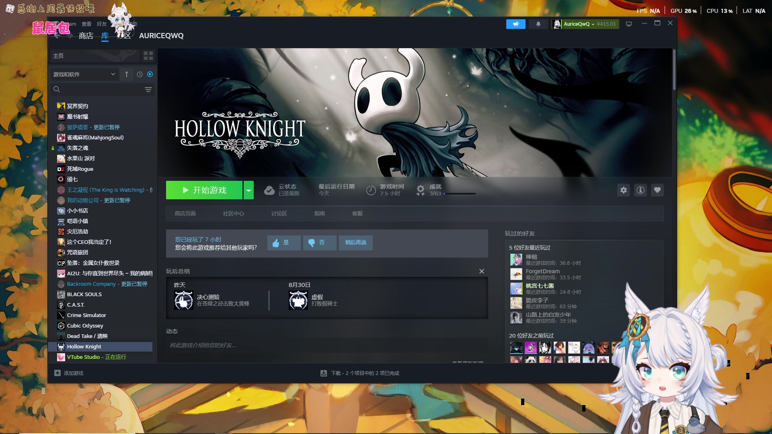
Task: Click the add game plus icon
Action: tap(57, 373)
